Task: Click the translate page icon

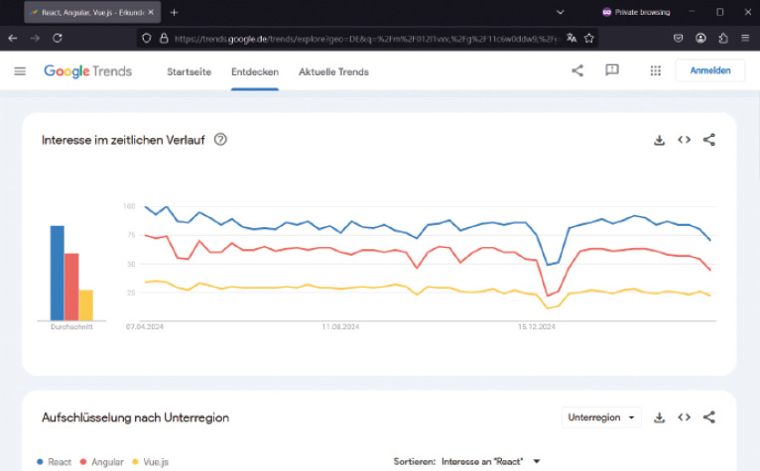Action: (571, 39)
